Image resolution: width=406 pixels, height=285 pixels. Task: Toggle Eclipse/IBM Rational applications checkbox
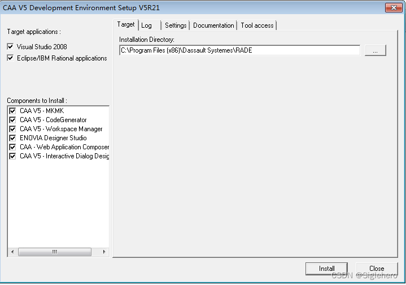coord(10,58)
